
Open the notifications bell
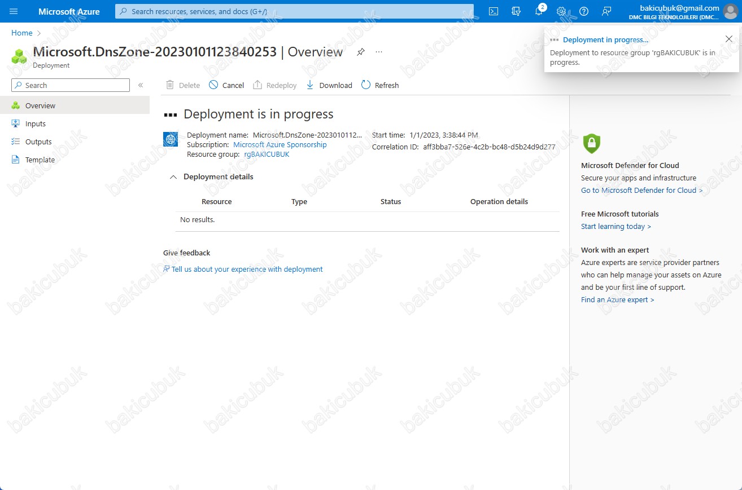[539, 11]
